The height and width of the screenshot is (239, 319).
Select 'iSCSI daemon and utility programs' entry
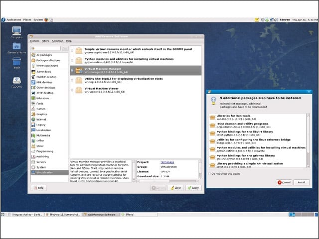[x=257, y=125]
